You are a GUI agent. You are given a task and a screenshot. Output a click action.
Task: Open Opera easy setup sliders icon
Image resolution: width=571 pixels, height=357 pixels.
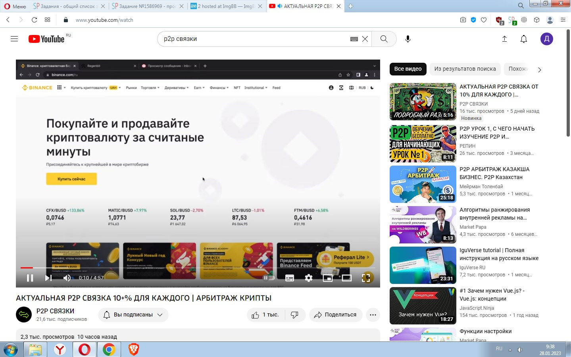point(563,20)
